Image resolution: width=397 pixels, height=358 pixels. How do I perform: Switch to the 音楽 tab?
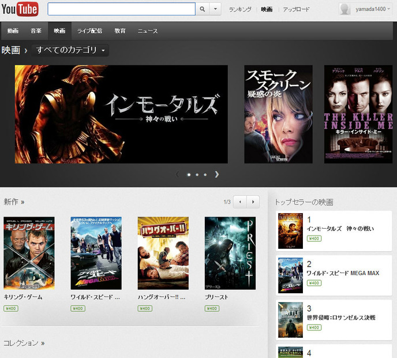[36, 31]
